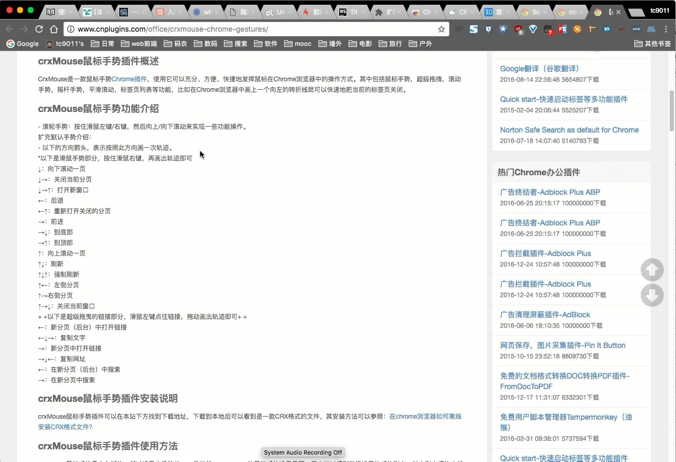This screenshot has width=676, height=462.
Task: Toggle the bookmark star in the address bar
Action: [x=441, y=29]
